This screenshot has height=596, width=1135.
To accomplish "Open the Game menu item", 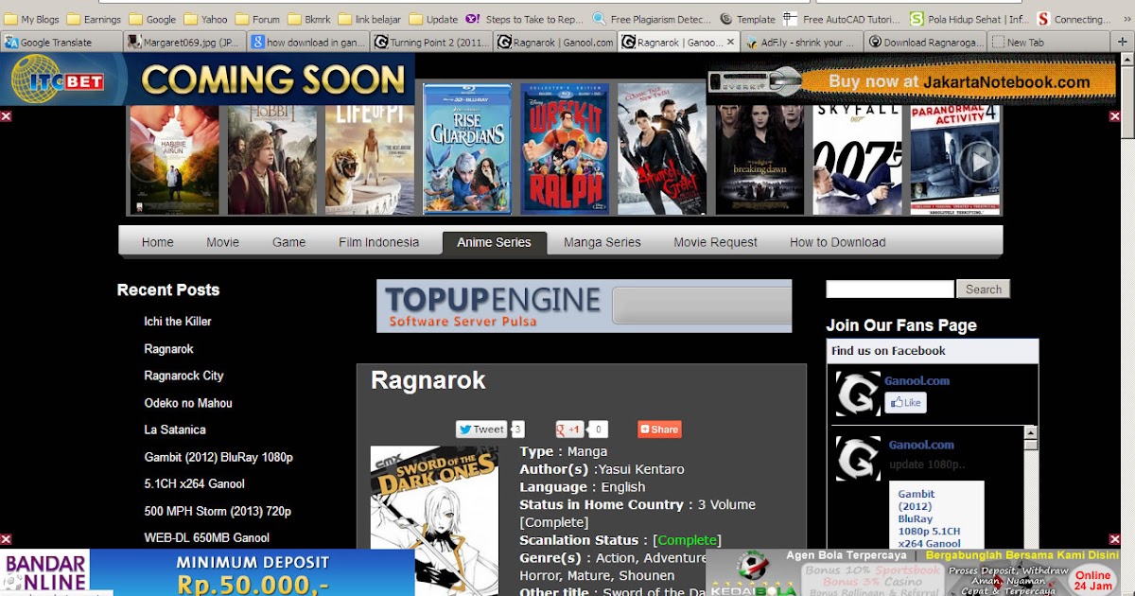I will point(289,242).
